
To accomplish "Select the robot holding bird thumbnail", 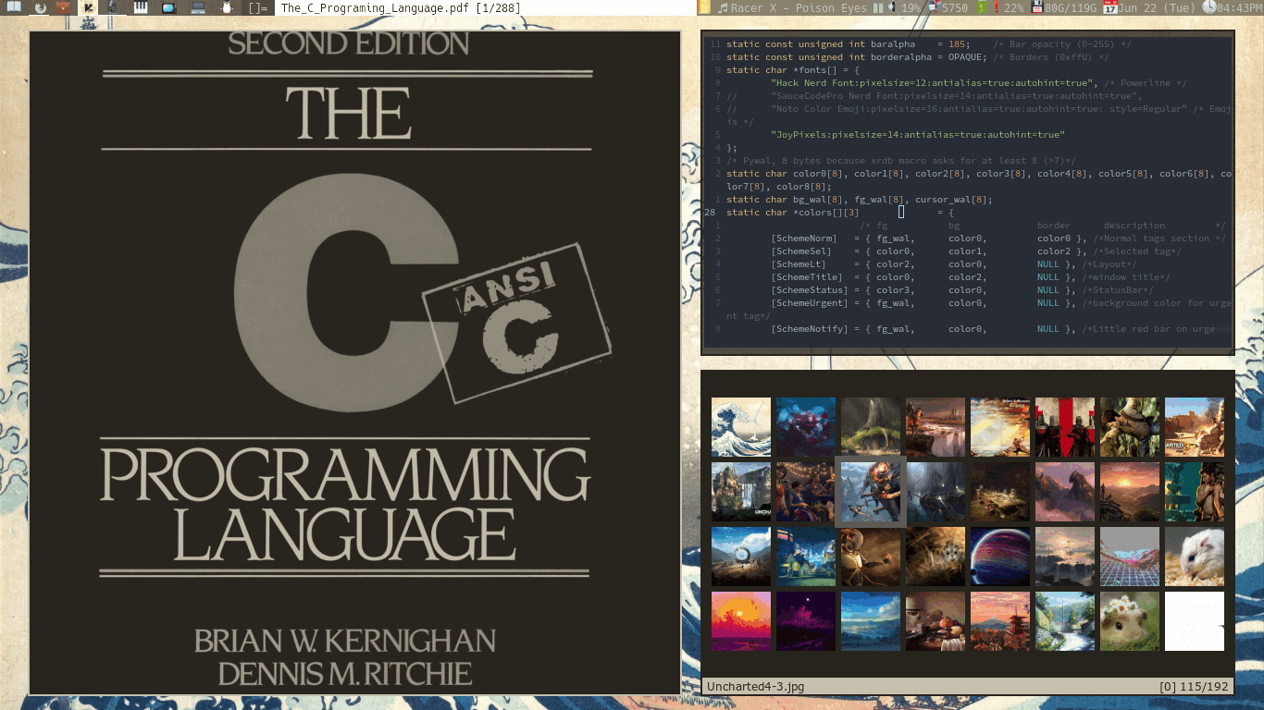I will pos(871,557).
